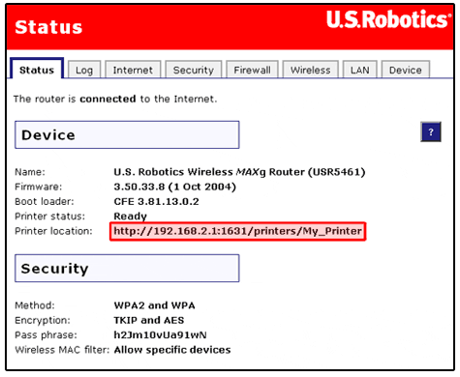Open the Firewall tab
This screenshot has height=377, width=460.
[252, 70]
